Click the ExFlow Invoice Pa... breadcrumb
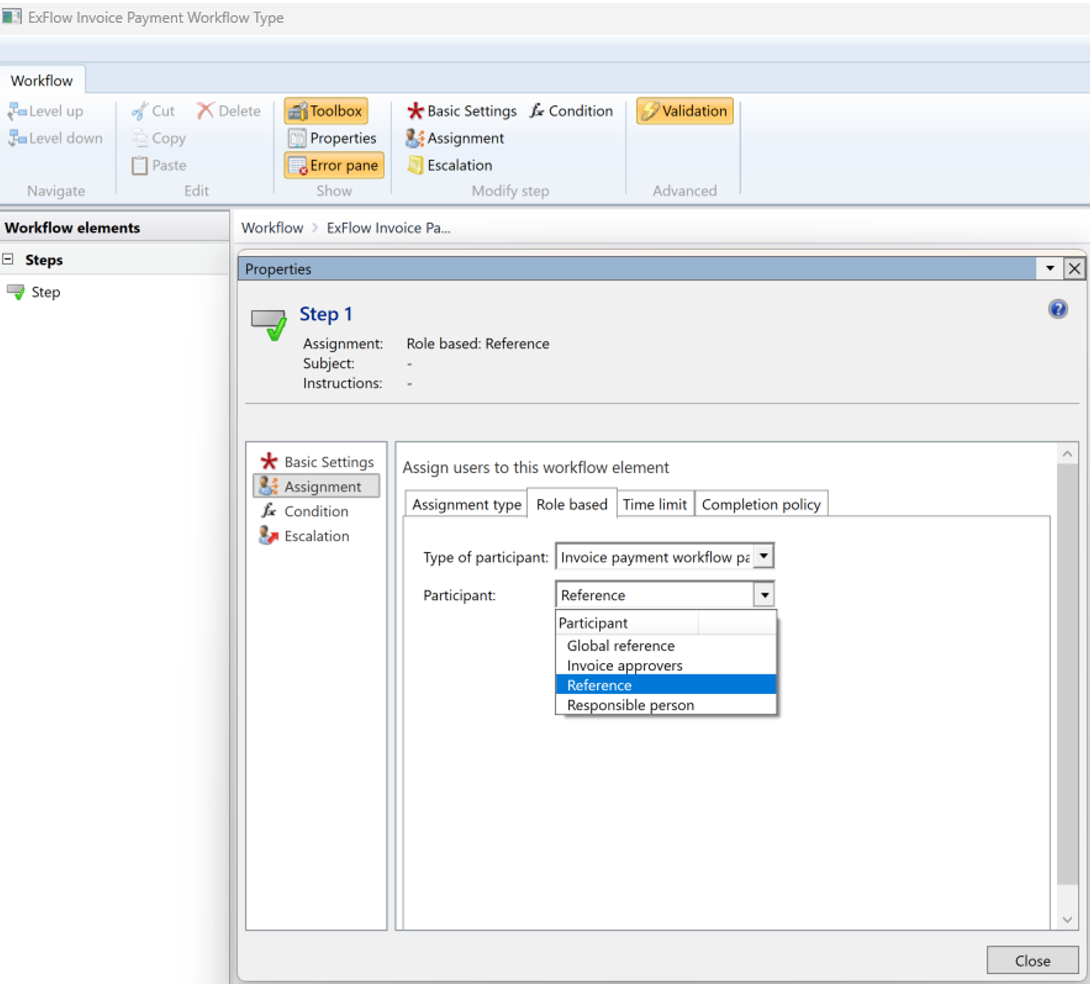The width and height of the screenshot is (1090, 984). tap(389, 228)
